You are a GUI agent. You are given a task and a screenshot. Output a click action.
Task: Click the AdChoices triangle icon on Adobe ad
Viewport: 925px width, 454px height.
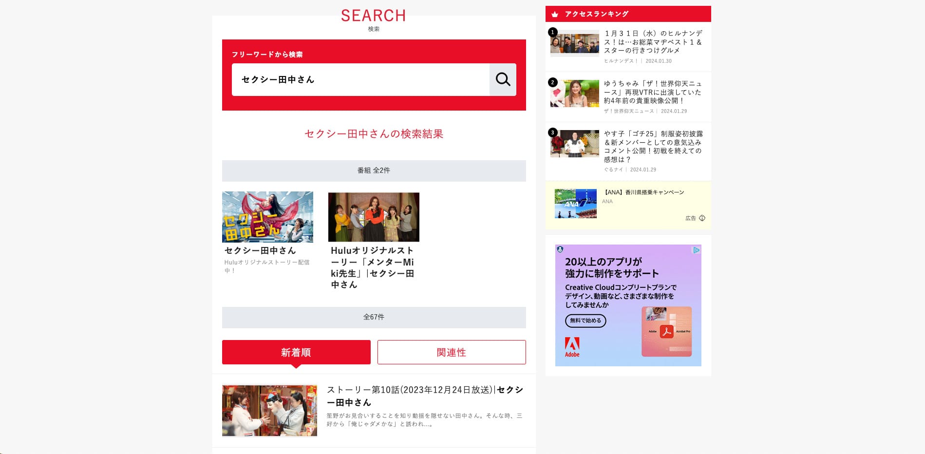click(x=697, y=250)
